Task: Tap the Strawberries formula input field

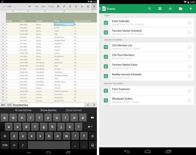Action: (x=48, y=105)
